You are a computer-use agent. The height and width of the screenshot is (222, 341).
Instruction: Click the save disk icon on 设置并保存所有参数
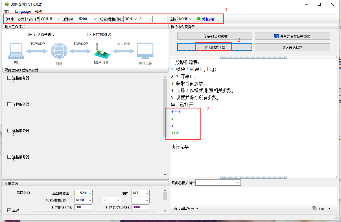(277, 36)
